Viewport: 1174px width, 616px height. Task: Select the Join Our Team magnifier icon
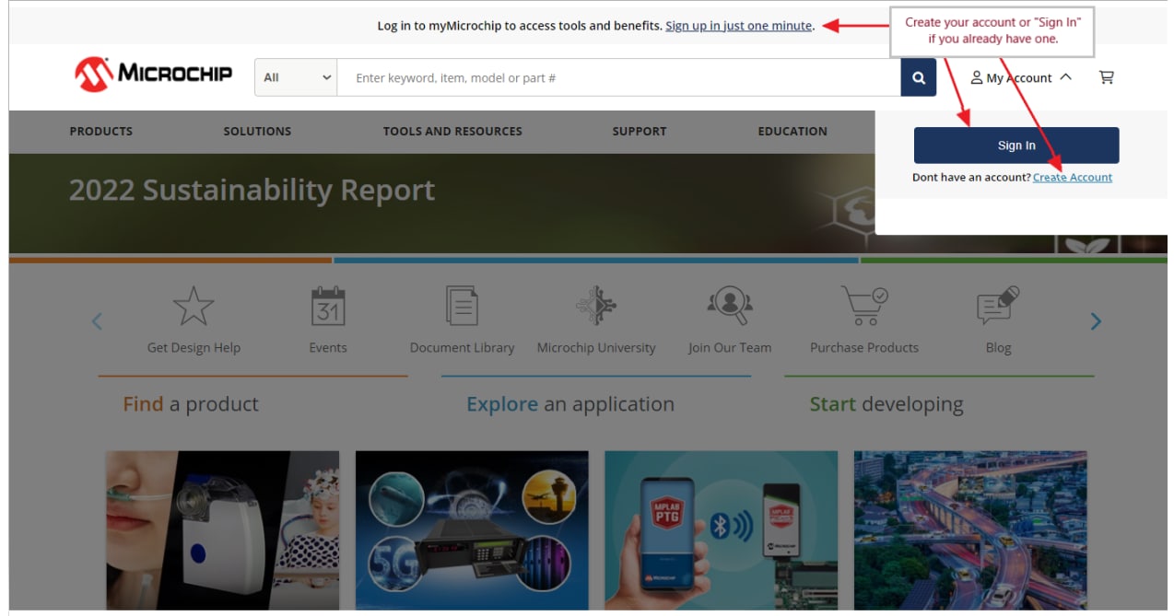730,305
